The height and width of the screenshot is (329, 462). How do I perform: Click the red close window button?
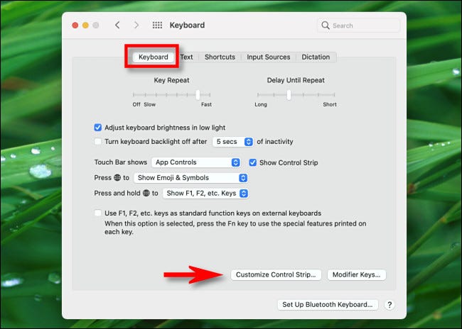tap(75, 26)
